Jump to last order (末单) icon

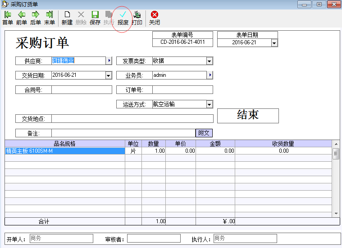(x=50, y=14)
